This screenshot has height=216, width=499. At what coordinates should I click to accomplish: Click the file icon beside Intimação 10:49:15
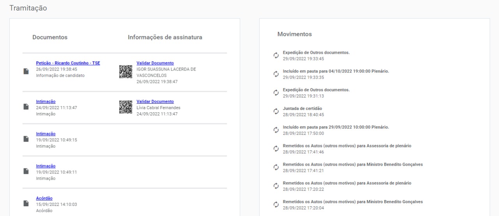[27, 139]
